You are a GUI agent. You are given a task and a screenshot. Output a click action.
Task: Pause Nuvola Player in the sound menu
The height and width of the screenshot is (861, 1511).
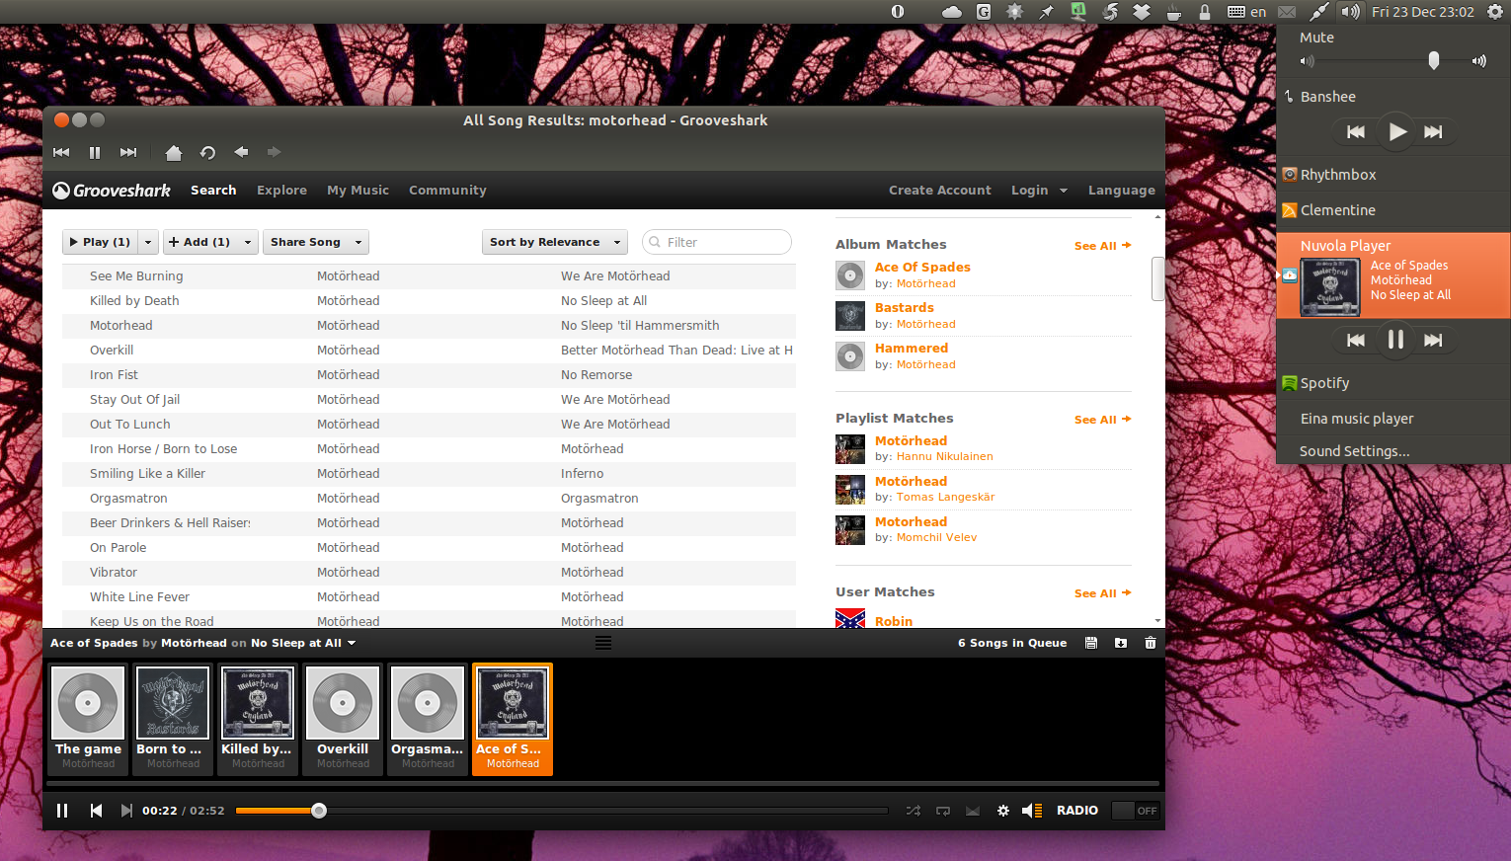tap(1395, 340)
